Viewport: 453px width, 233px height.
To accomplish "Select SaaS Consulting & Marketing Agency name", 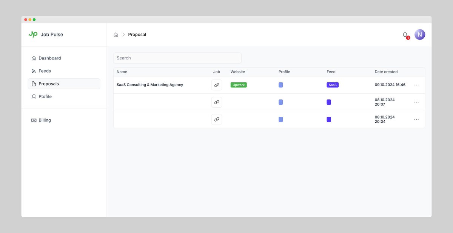I will [150, 85].
